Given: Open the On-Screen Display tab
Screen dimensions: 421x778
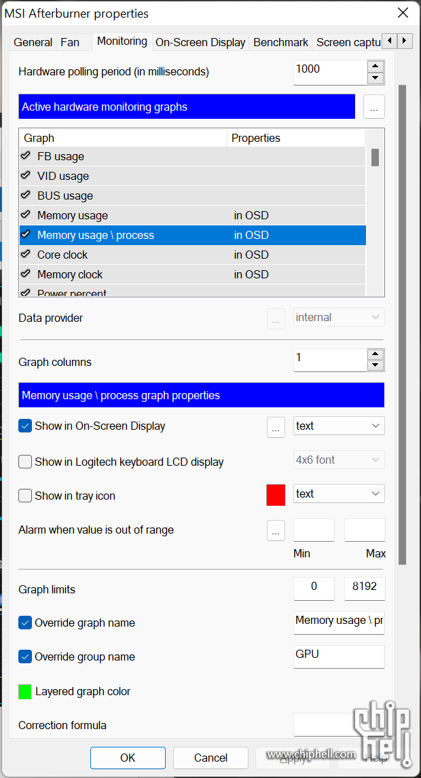Looking at the screenshot, I should coord(200,43).
